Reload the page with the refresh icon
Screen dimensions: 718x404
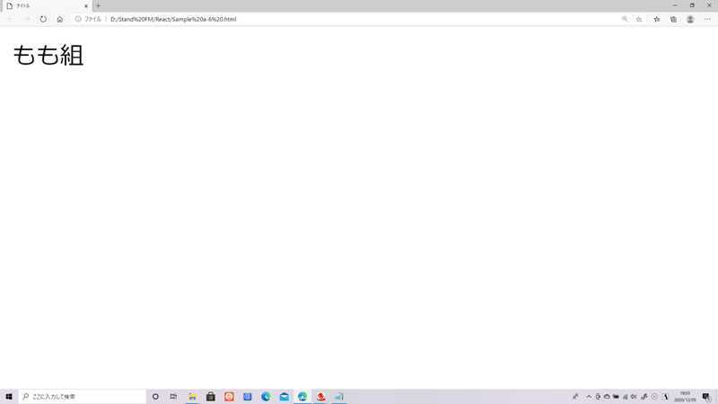click(x=43, y=19)
